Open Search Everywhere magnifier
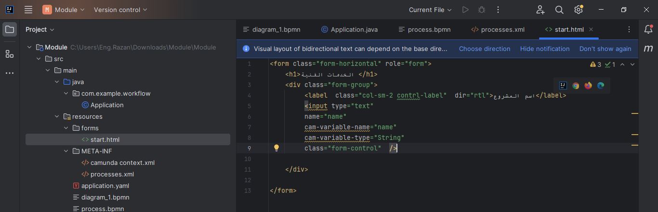The width and height of the screenshot is (658, 212). pos(559,10)
